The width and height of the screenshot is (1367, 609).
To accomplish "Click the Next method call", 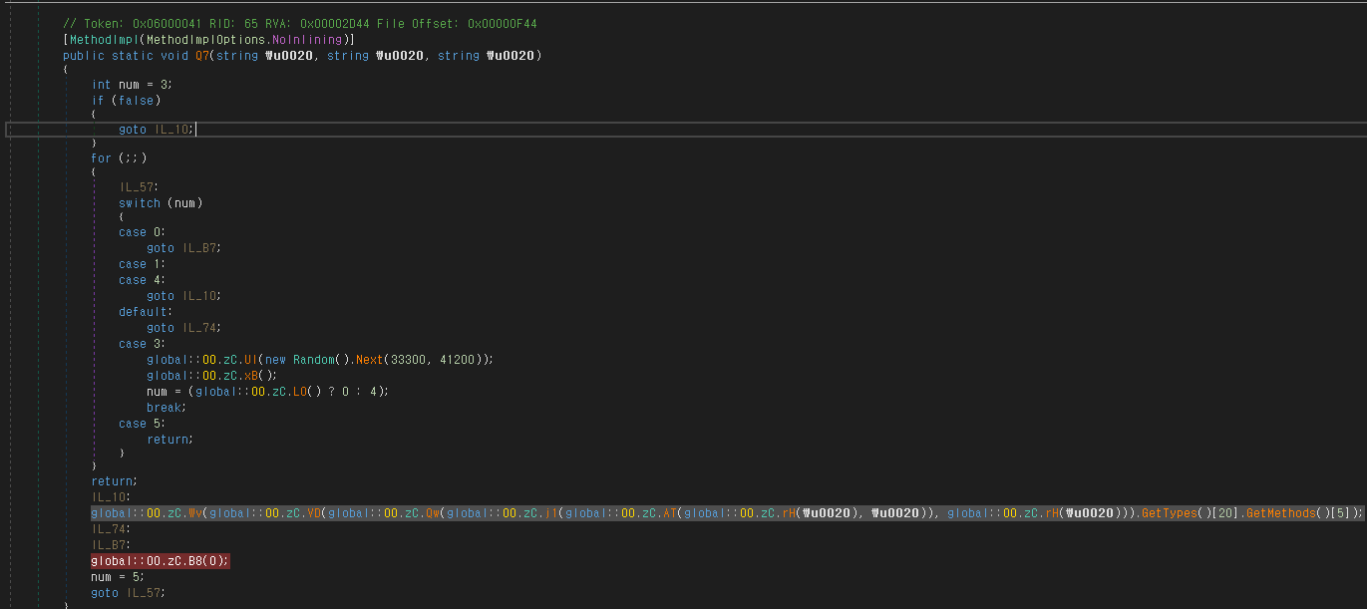I will point(368,360).
